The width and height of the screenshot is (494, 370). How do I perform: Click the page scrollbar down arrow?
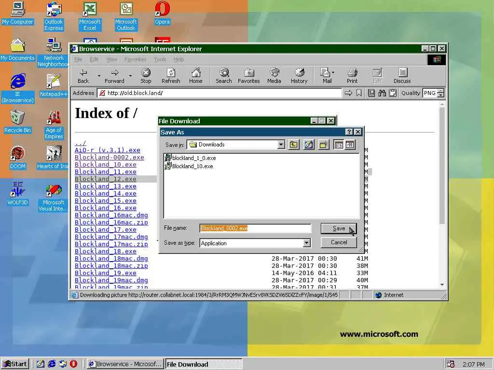pos(442,285)
